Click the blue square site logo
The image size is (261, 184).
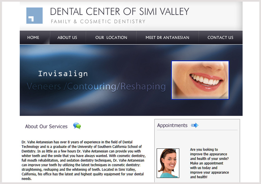[34, 15]
